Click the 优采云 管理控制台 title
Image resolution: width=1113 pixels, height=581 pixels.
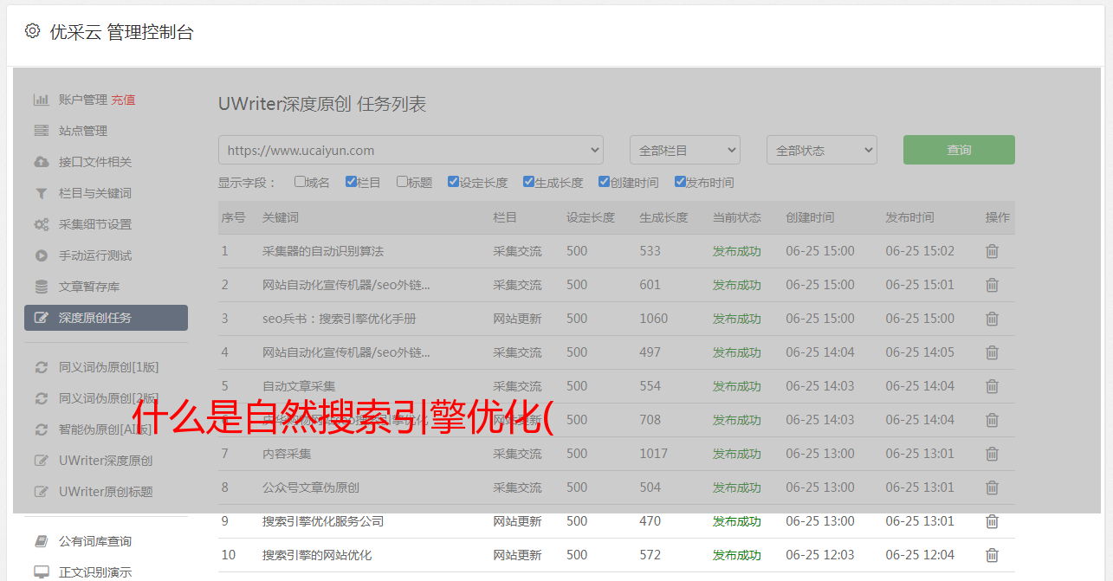click(x=121, y=32)
